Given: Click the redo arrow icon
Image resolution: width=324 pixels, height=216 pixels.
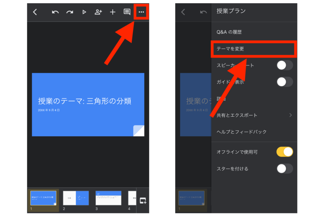Looking at the screenshot, I should coord(70,12).
